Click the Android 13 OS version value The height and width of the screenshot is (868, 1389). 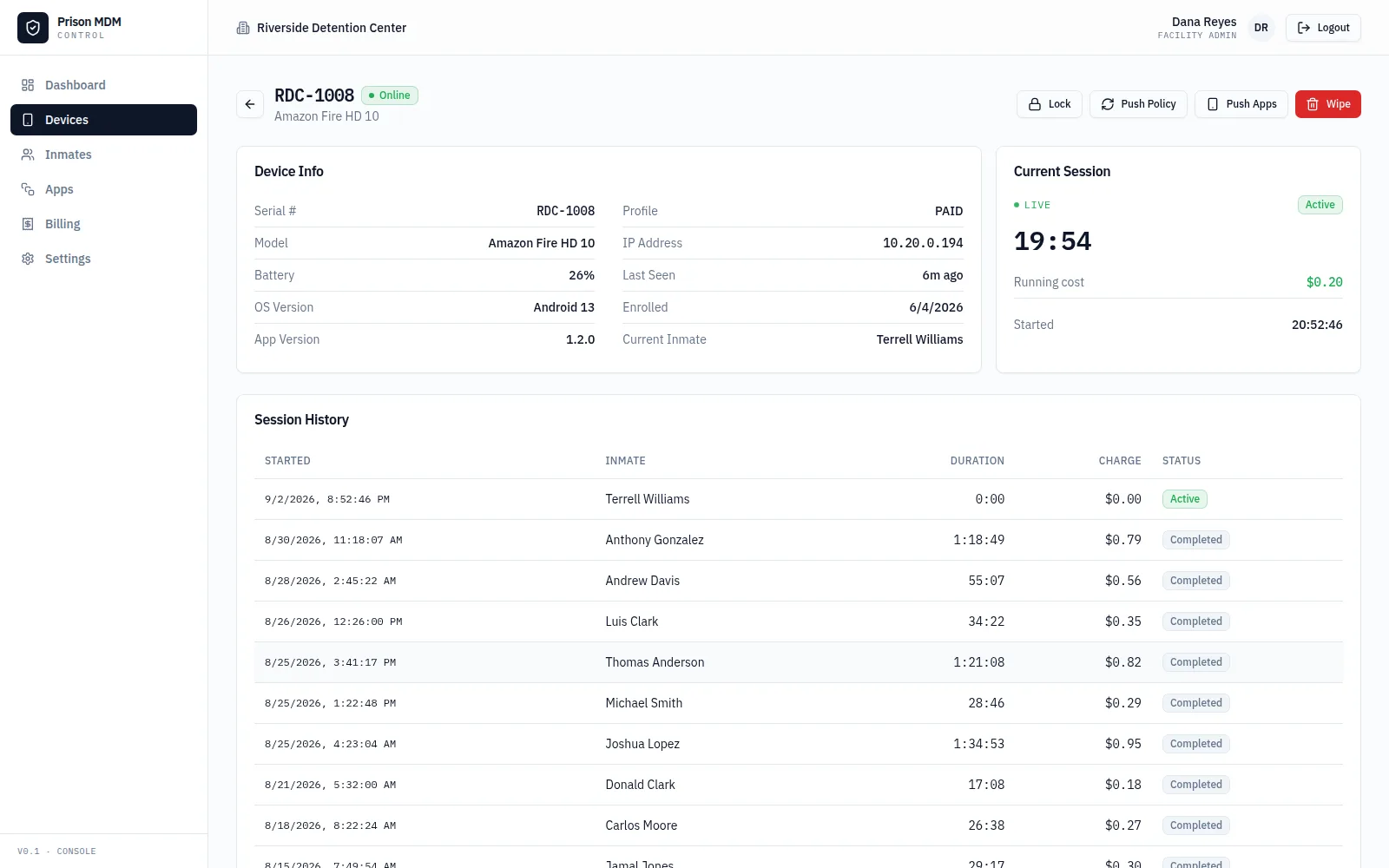click(564, 307)
